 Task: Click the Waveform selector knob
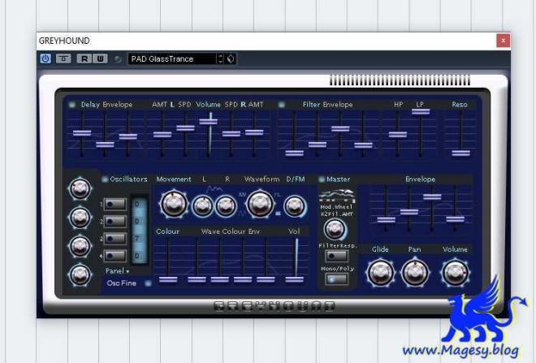(260, 204)
